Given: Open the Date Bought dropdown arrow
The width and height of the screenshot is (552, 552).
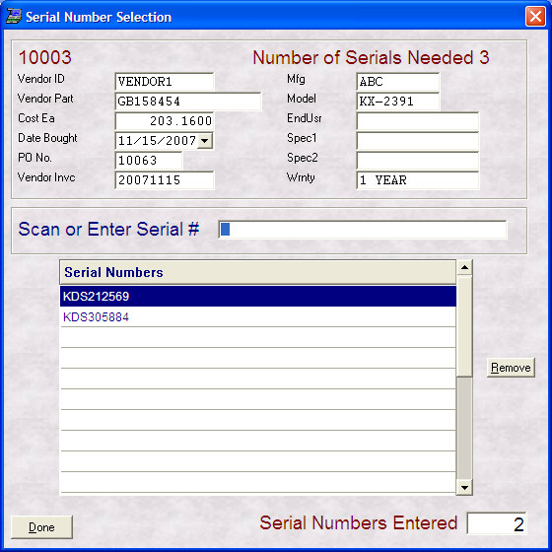Looking at the screenshot, I should [x=205, y=141].
